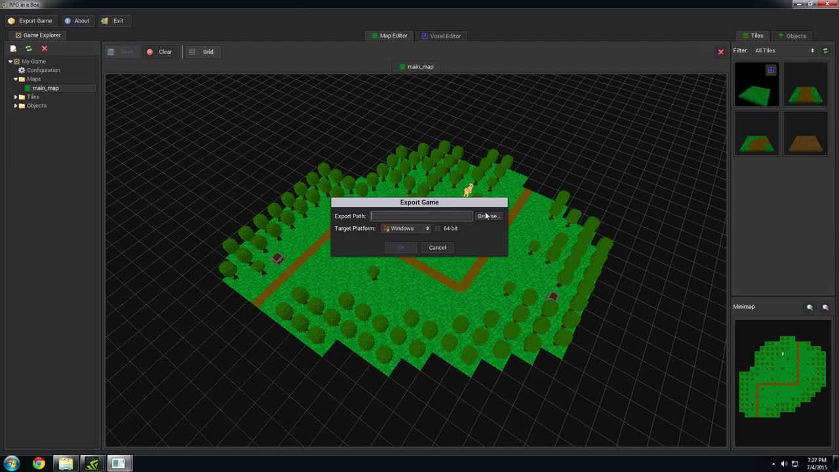Click Browse in the Export Game dialog
The image size is (839, 472).
(x=489, y=216)
